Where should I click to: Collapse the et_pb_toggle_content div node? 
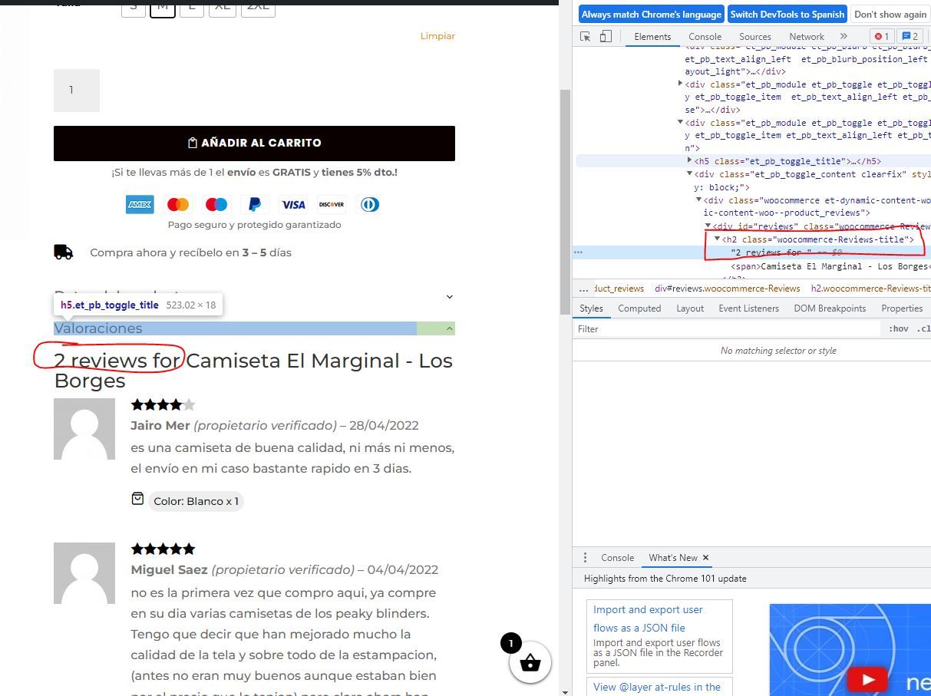pyautogui.click(x=689, y=174)
